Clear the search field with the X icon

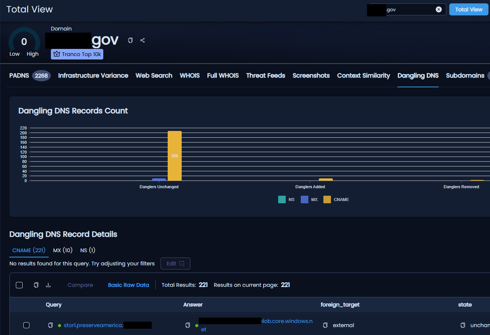click(439, 9)
